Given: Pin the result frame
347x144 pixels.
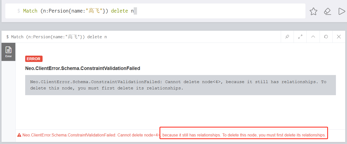Looking at the screenshot, I should (287, 37).
